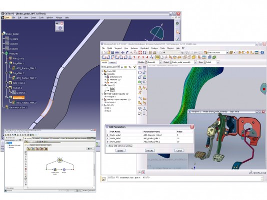Open the Start menu in CATIA V5
Image resolution: width=267 pixels, height=200 pixels.
(x=7, y=17)
